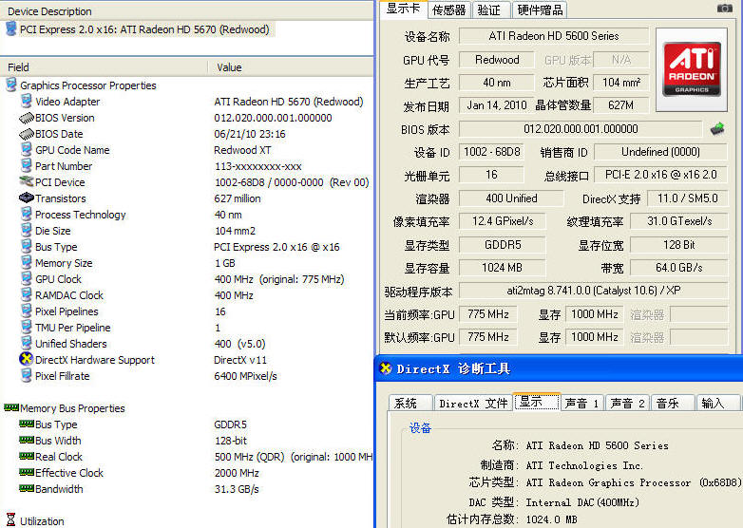This screenshot has height=528, width=743.
Task: Click the camera screenshot icon in GPU-Z
Action: [x=725, y=8]
